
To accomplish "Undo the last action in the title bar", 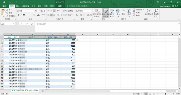I will coord(10,2).
